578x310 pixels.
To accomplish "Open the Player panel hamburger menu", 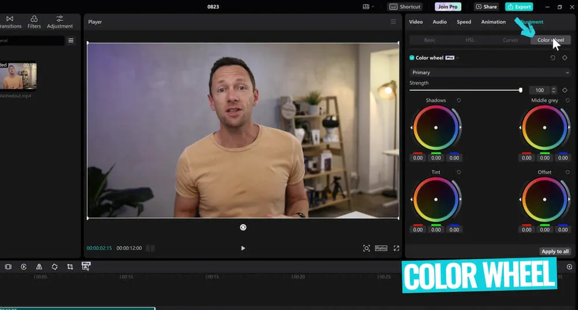I will pyautogui.click(x=393, y=22).
